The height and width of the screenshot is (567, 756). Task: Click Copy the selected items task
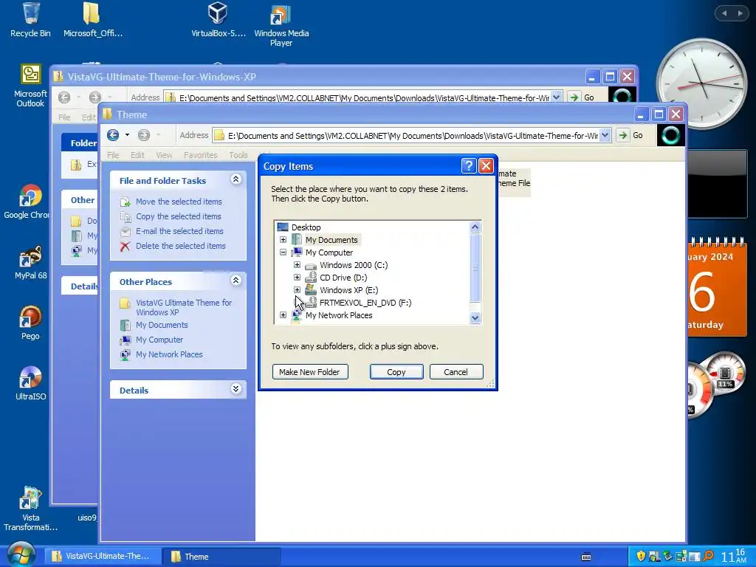point(178,216)
